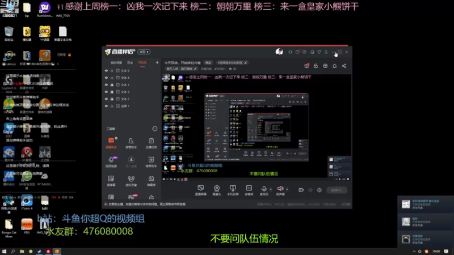Screen dimensions: 454x255
Task: Open the danmaku show TV tool (弹幕秀)
Action: click(x=151, y=181)
